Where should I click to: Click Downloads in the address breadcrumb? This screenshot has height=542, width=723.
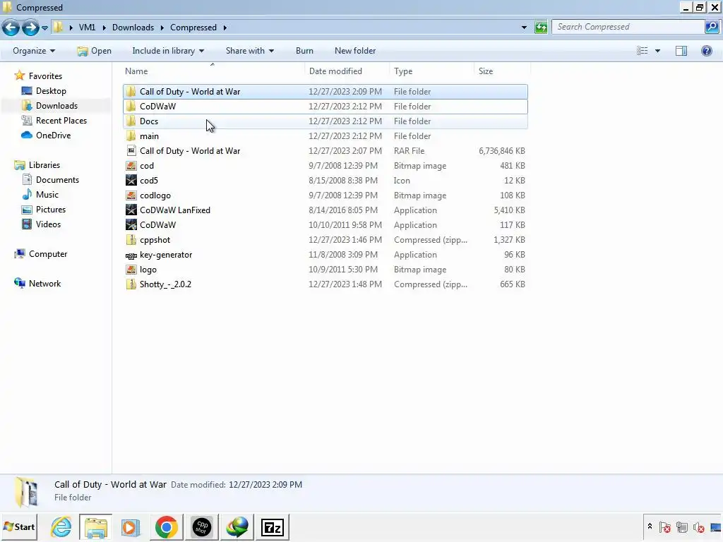(x=133, y=28)
